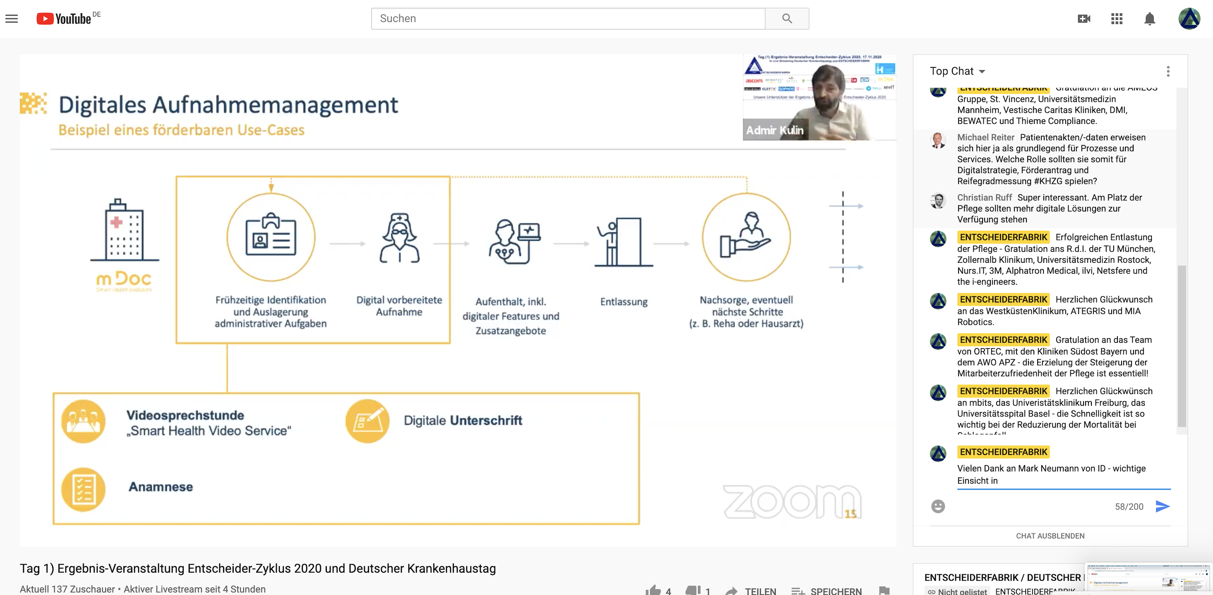Select author name Michael Reiter

[985, 137]
